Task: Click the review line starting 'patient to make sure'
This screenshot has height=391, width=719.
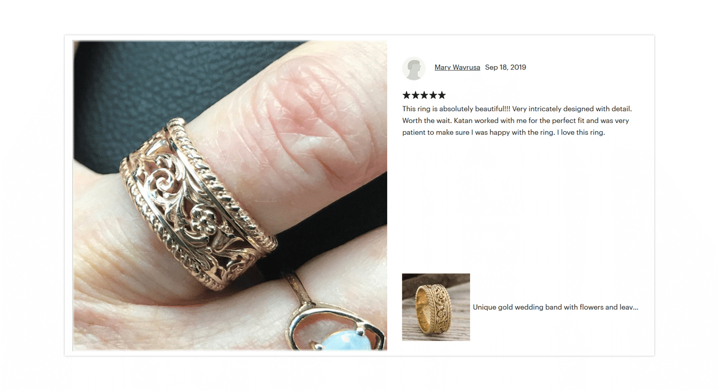Action: [x=504, y=132]
